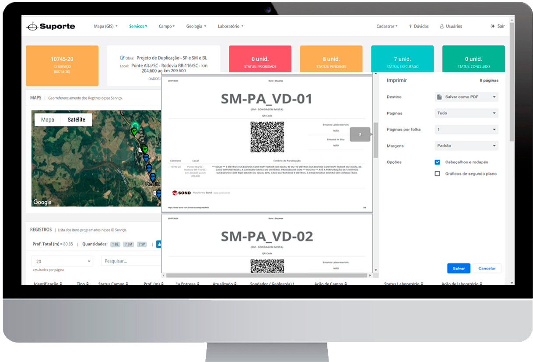The width and height of the screenshot is (533, 362).
Task: Click Salvar in the print dialog
Action: (459, 269)
